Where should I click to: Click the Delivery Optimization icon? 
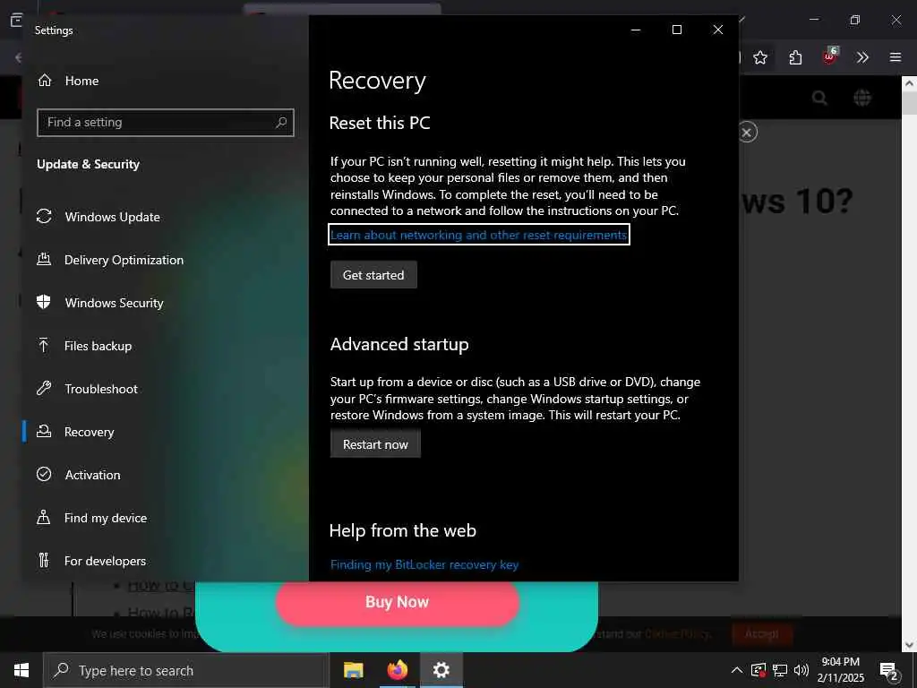44,259
